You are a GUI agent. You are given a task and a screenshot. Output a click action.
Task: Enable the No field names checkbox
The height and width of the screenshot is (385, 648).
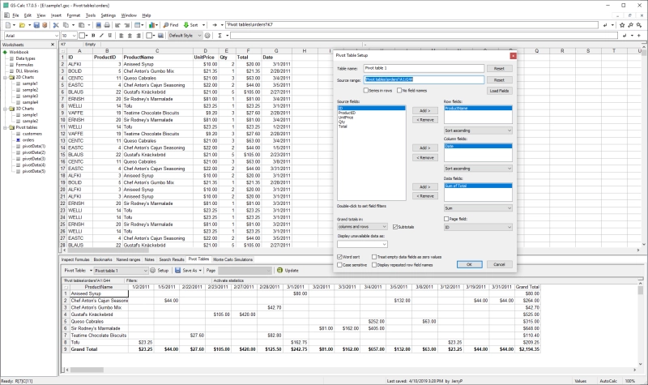pos(399,91)
